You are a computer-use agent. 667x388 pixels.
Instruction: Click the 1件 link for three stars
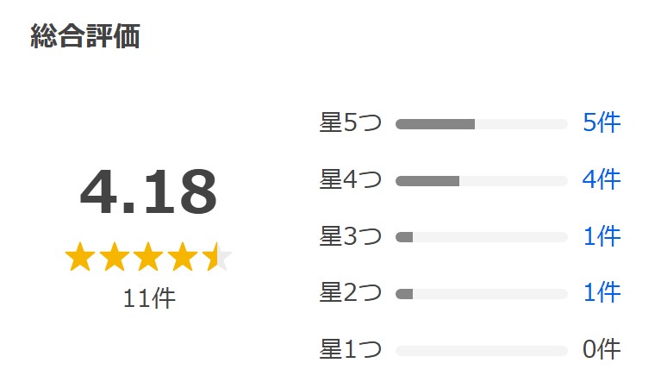pyautogui.click(x=602, y=236)
